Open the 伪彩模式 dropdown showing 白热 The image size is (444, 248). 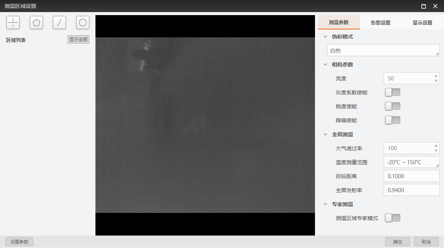pos(383,50)
